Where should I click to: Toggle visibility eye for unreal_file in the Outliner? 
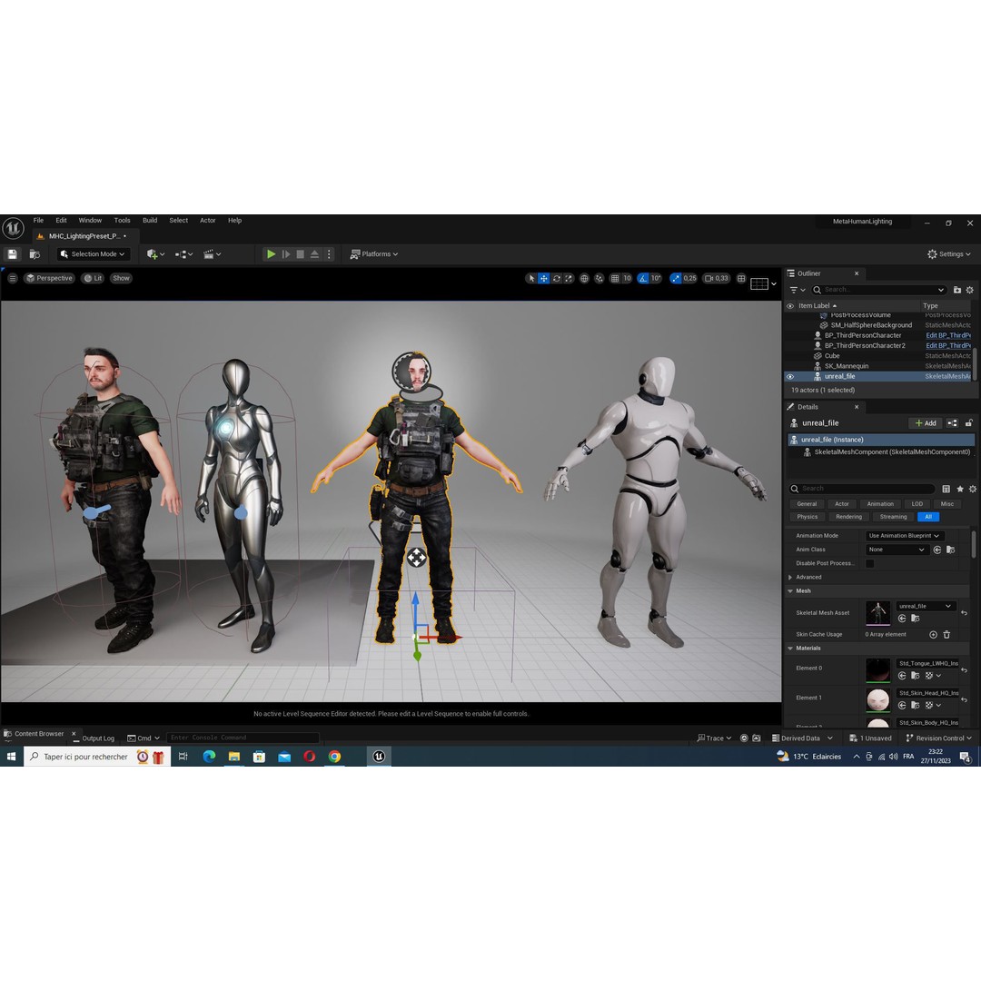point(790,377)
